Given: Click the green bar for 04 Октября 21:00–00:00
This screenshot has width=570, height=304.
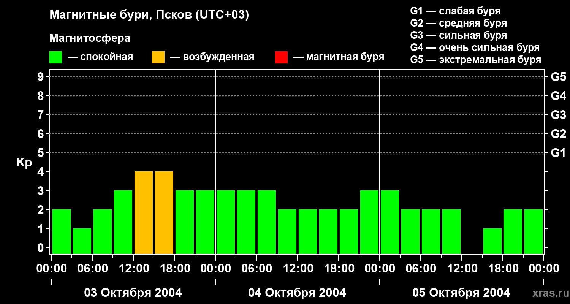Looking at the screenshot, I should (369, 222).
